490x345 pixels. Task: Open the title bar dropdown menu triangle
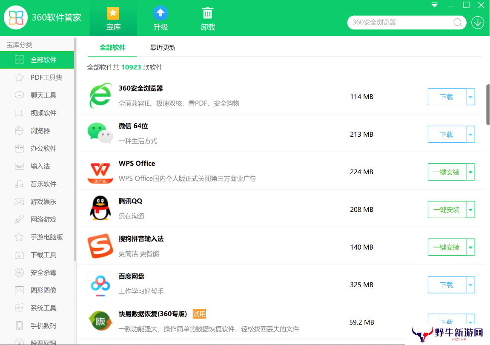tap(434, 5)
